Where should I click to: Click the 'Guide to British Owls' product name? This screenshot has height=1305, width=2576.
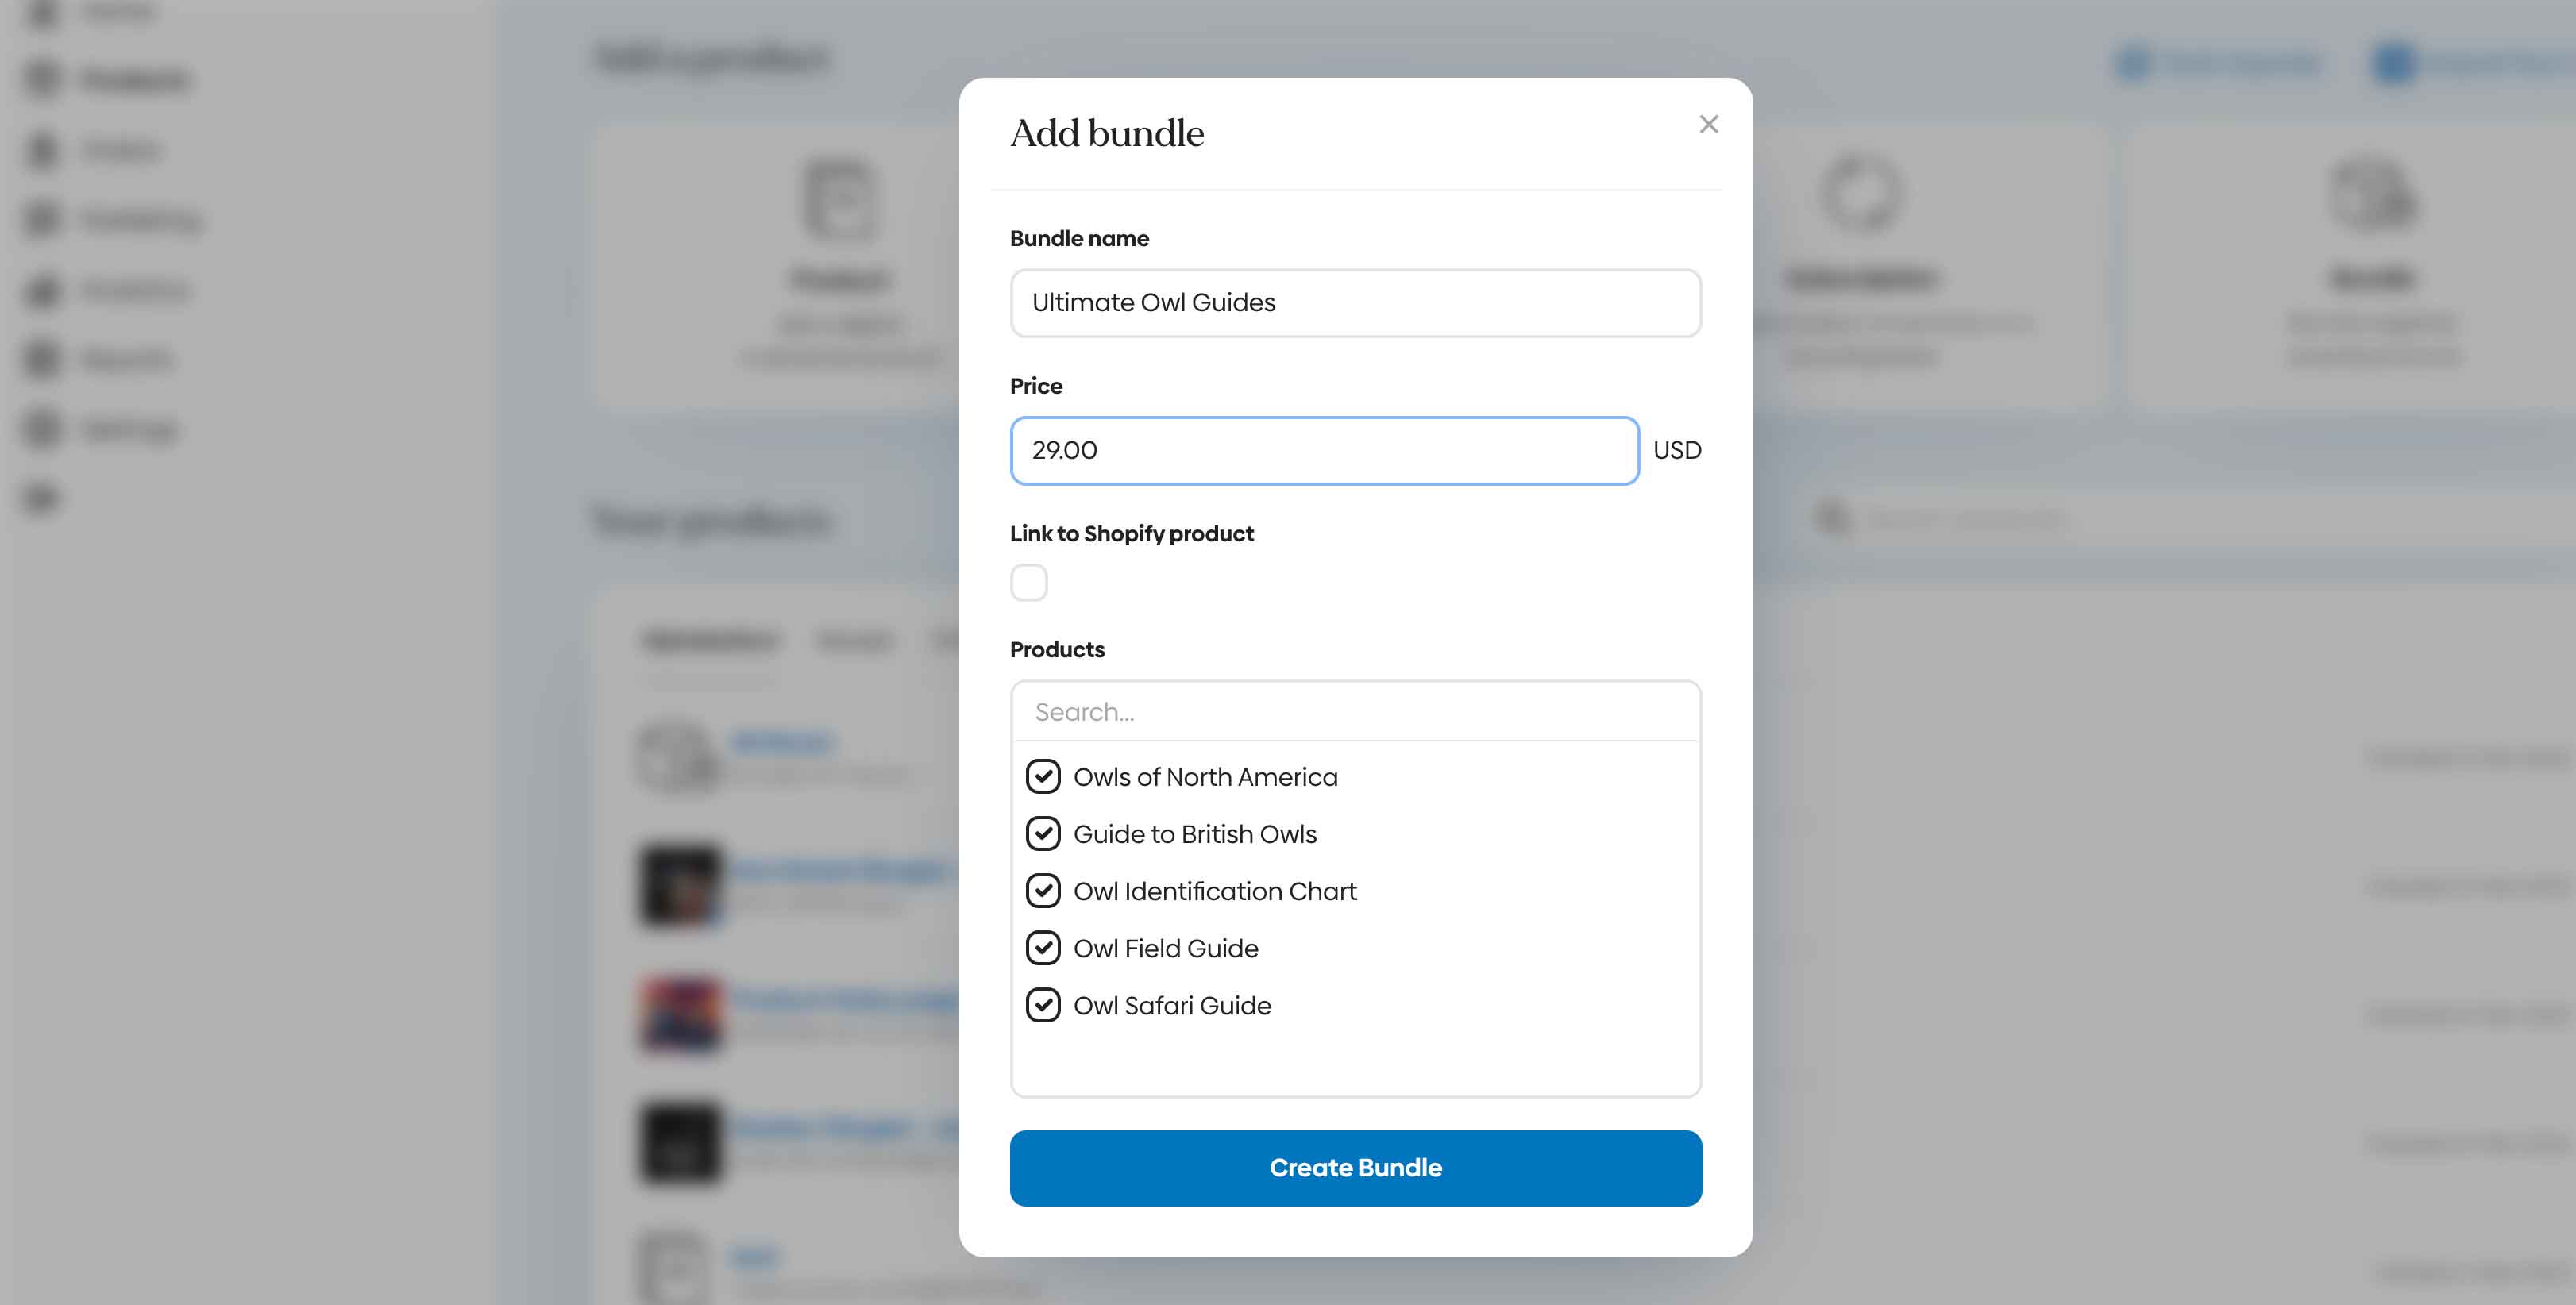pyautogui.click(x=1195, y=834)
